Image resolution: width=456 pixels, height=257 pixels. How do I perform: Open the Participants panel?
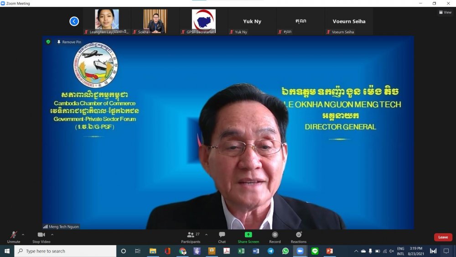pos(191,236)
